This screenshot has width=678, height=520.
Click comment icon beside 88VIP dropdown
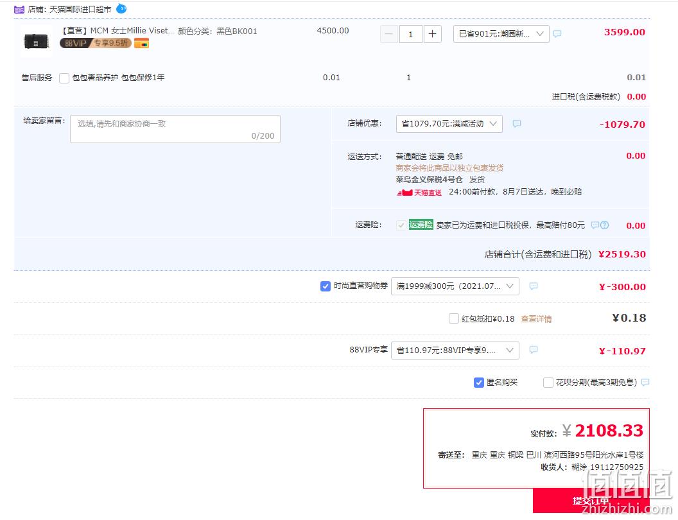534,349
